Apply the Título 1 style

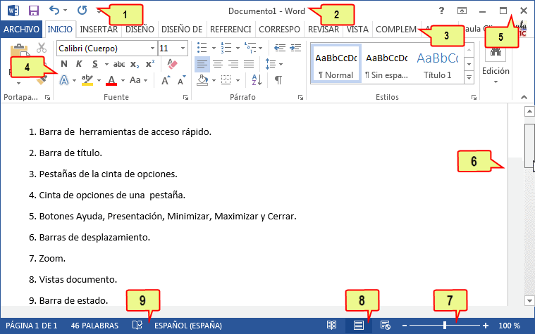point(438,63)
